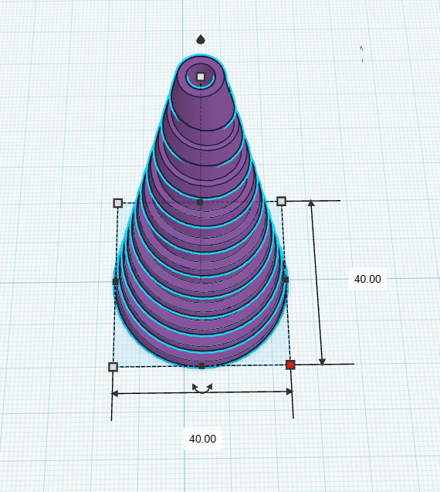Select the white top-left corner resize handle

(x=117, y=203)
